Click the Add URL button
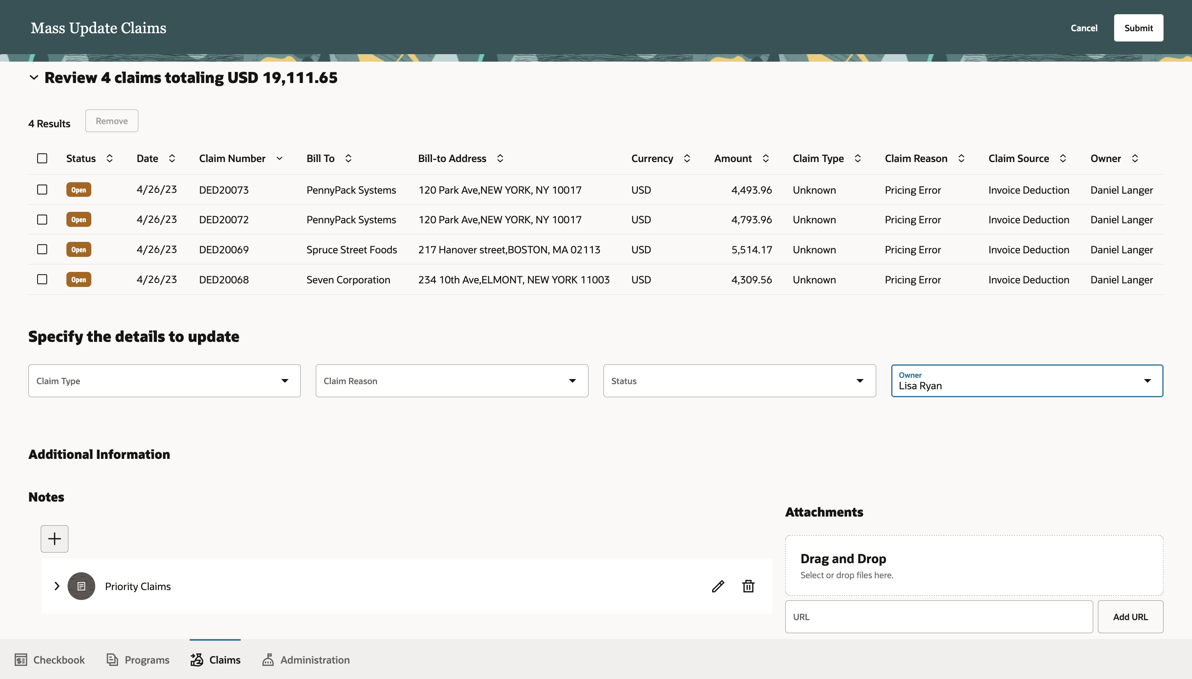The width and height of the screenshot is (1192, 679). [x=1130, y=617]
